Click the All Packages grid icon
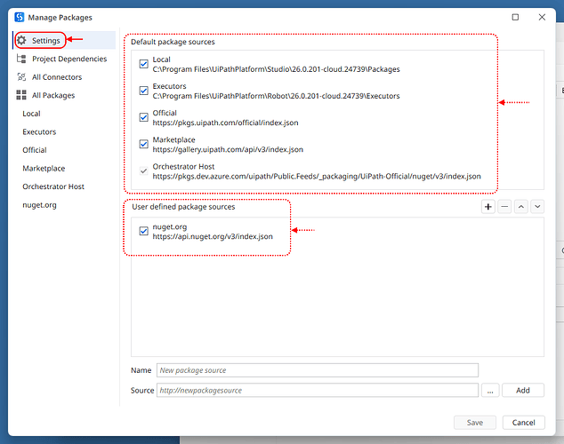This screenshot has height=444, width=564. (x=21, y=95)
